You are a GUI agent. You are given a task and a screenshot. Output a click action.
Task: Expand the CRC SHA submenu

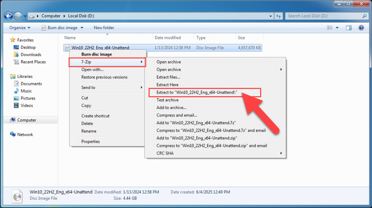click(215, 153)
